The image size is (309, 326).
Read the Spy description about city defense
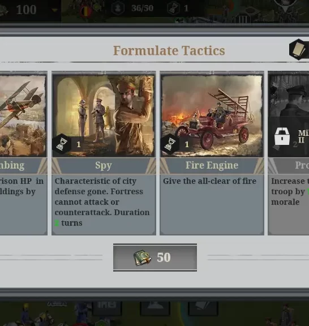(102, 202)
